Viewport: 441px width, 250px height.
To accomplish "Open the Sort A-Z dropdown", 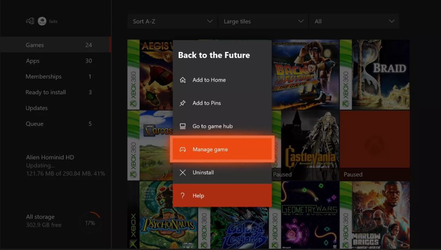I will (172, 22).
